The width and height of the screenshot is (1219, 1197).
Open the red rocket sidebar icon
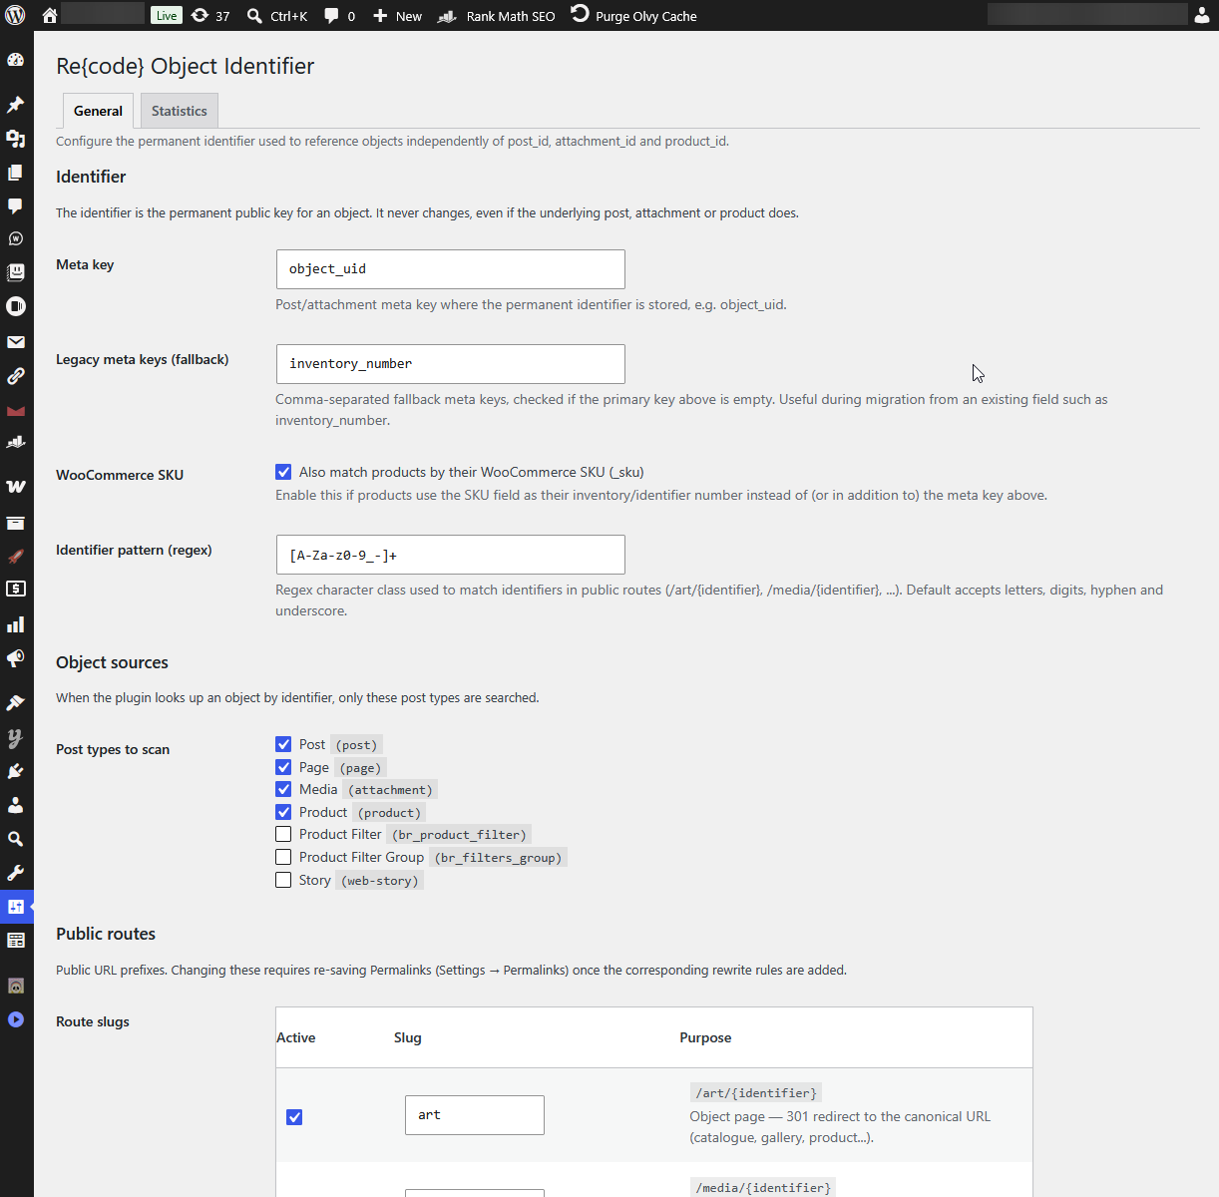15,556
